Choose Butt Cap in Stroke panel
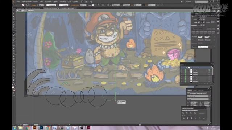This screenshot has height=130, width=232. click(199, 19)
